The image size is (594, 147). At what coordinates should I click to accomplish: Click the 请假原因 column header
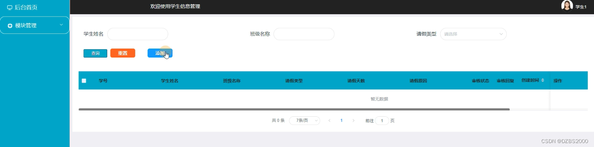pos(418,81)
